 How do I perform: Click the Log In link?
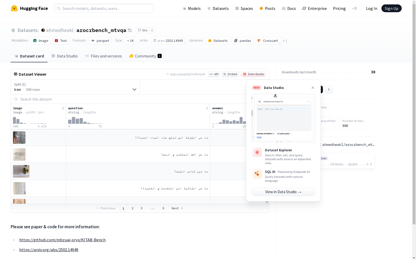372,8
